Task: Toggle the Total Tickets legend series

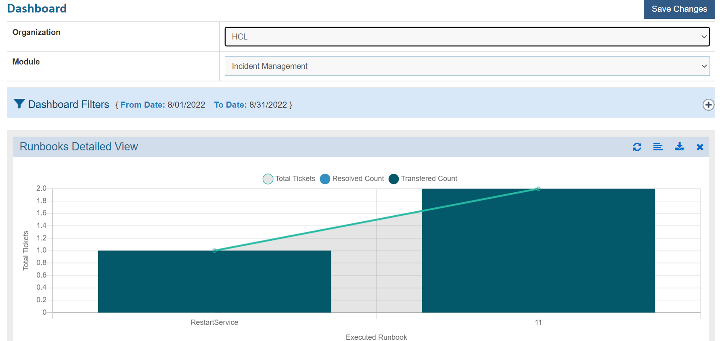Action: click(x=289, y=179)
